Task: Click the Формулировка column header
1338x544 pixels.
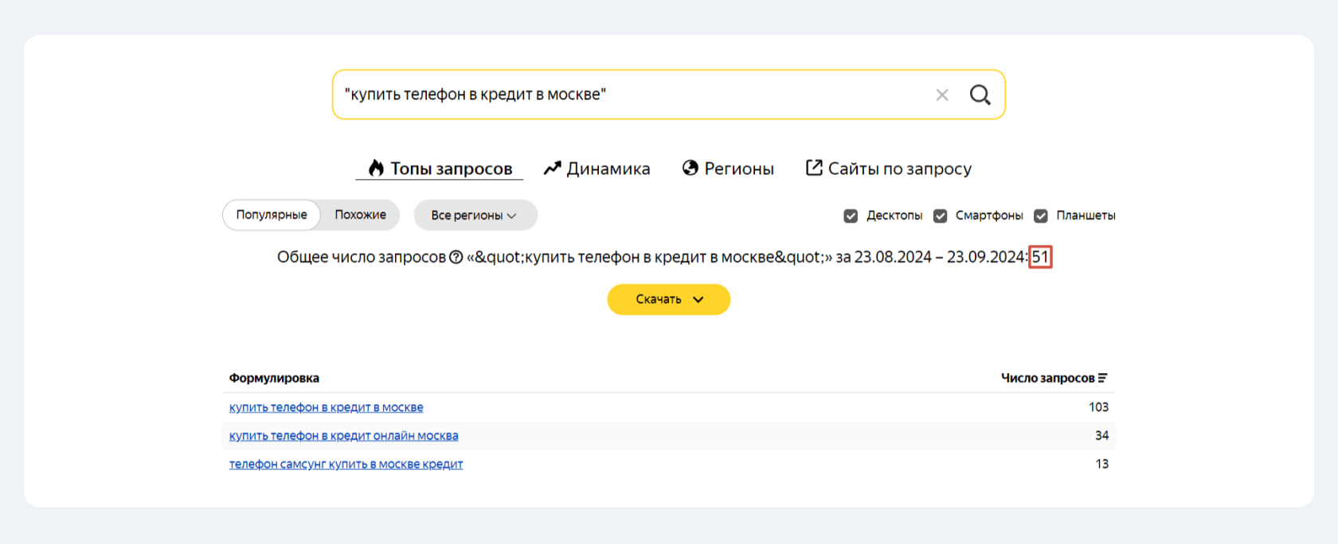Action: [274, 378]
